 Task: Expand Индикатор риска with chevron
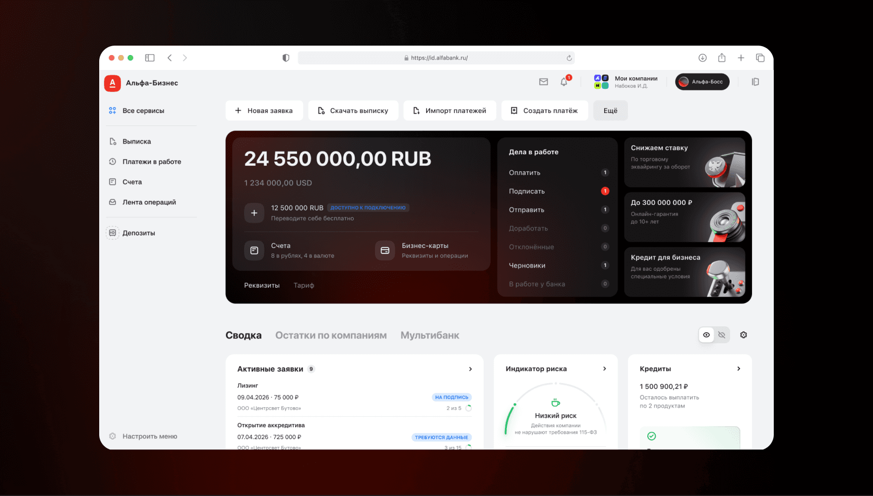(x=605, y=369)
